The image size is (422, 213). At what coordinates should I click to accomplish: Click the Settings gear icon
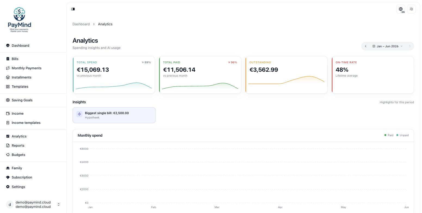pyautogui.click(x=8, y=187)
